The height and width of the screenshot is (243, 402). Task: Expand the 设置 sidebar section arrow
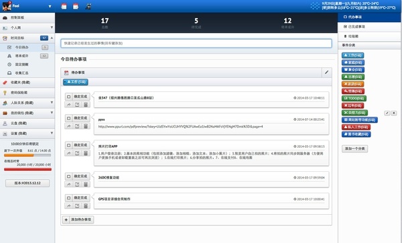tap(52, 133)
